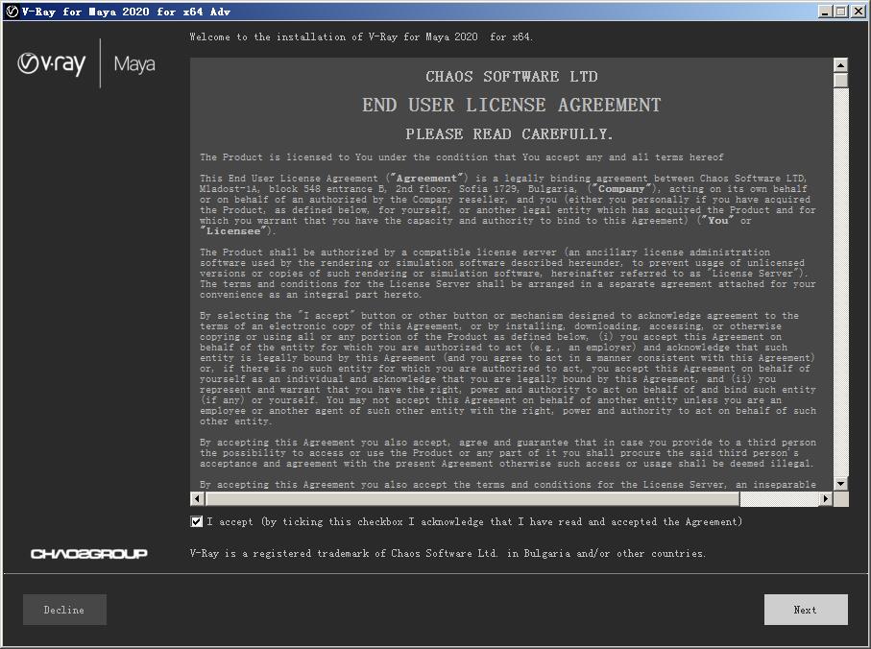Click the paragraph starting "By selecting the"

508,369
